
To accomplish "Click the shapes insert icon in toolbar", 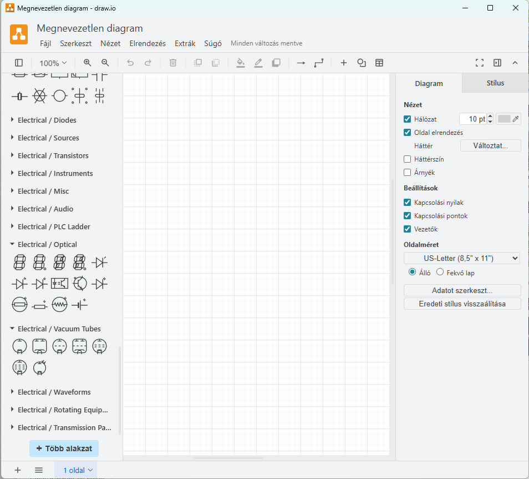I will click(362, 63).
